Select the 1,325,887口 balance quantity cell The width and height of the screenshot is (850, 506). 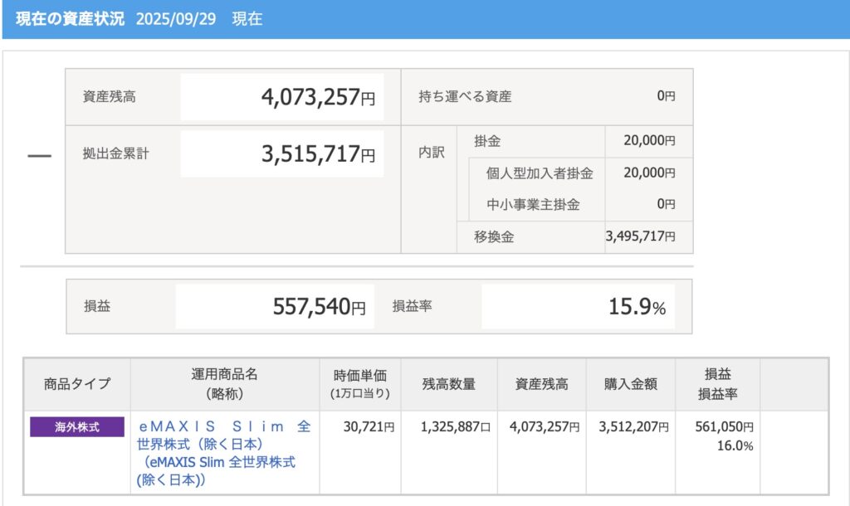coord(456,427)
